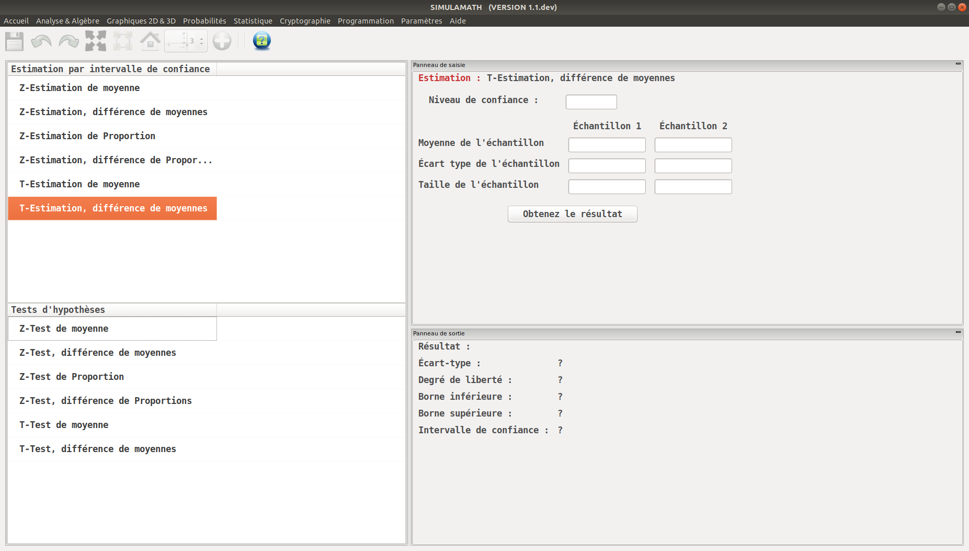
Task: Click the Obtenez le résultat button
Action: tap(572, 214)
